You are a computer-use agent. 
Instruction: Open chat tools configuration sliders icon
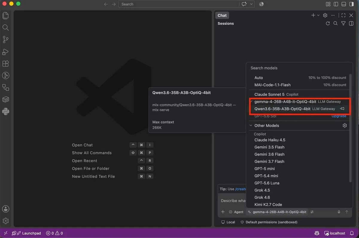(x=312, y=212)
